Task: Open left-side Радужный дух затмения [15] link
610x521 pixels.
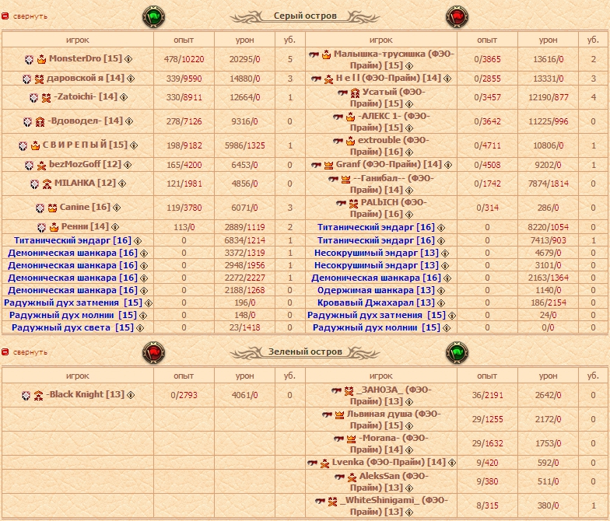Action: pyautogui.click(x=73, y=303)
